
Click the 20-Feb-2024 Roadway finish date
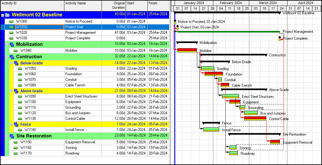(158, 153)
